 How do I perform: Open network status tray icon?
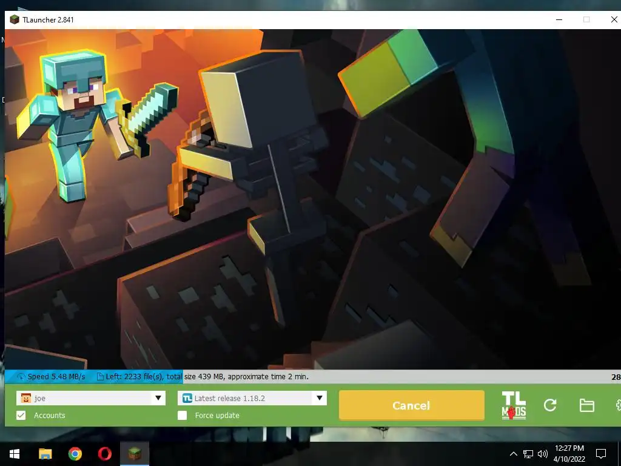click(528, 454)
